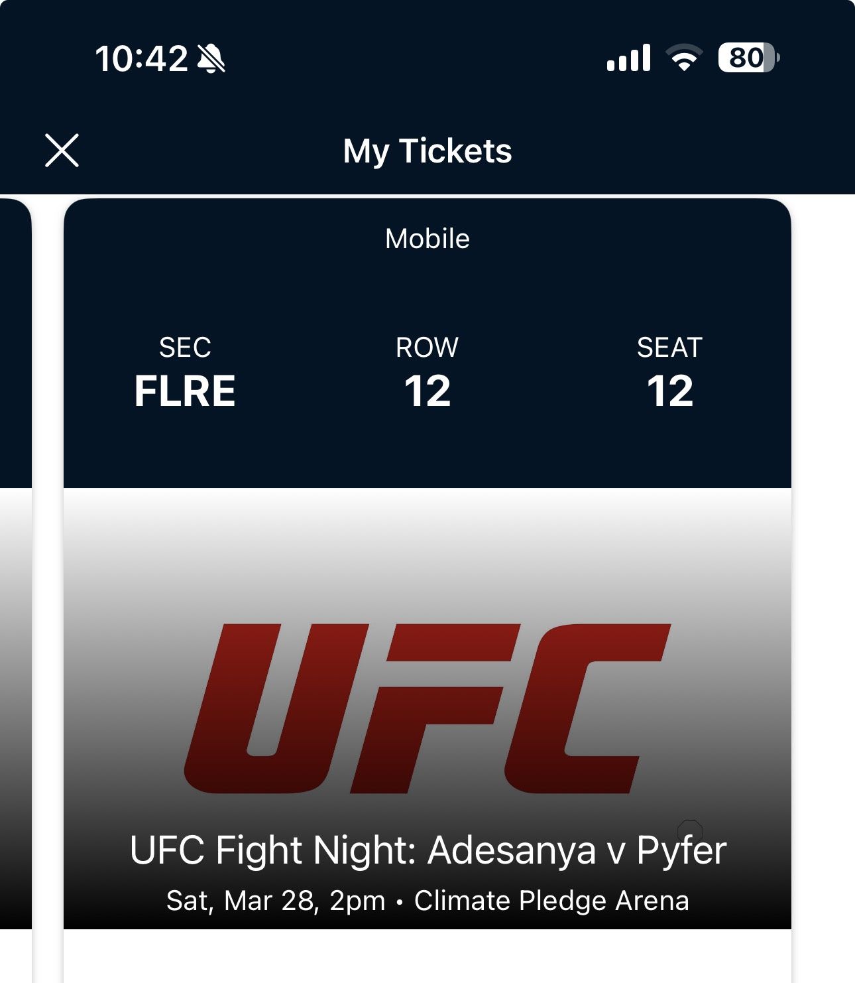Select the Mobile ticket type label
Viewport: 855px width, 983px height.
(427, 239)
